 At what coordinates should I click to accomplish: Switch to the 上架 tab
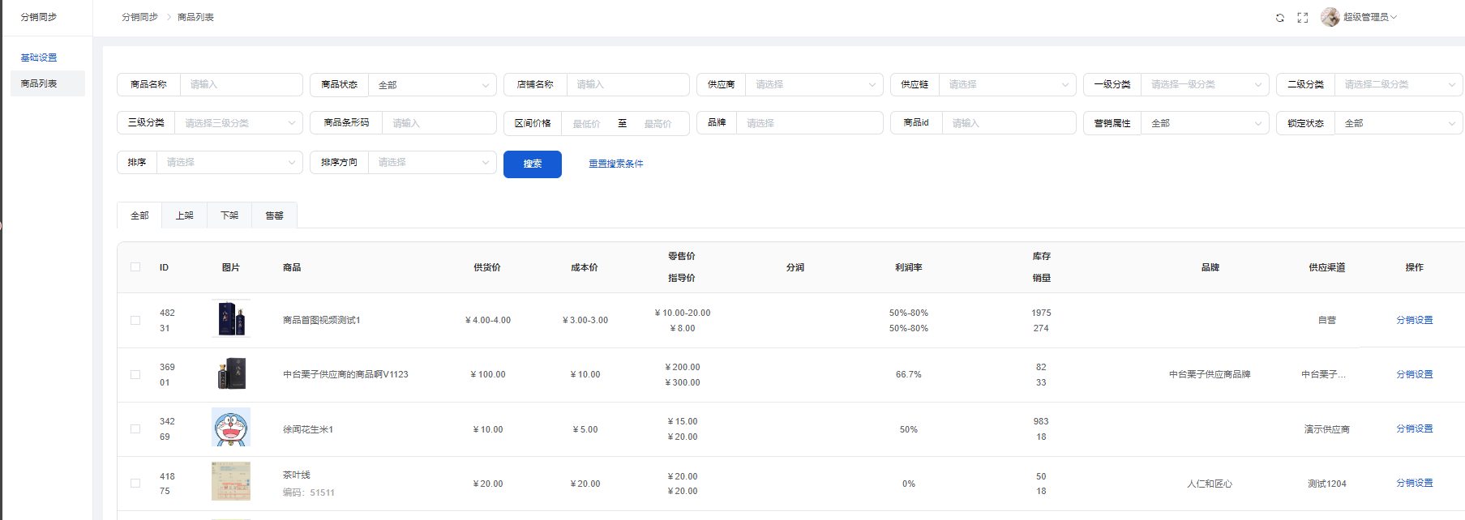(x=184, y=215)
